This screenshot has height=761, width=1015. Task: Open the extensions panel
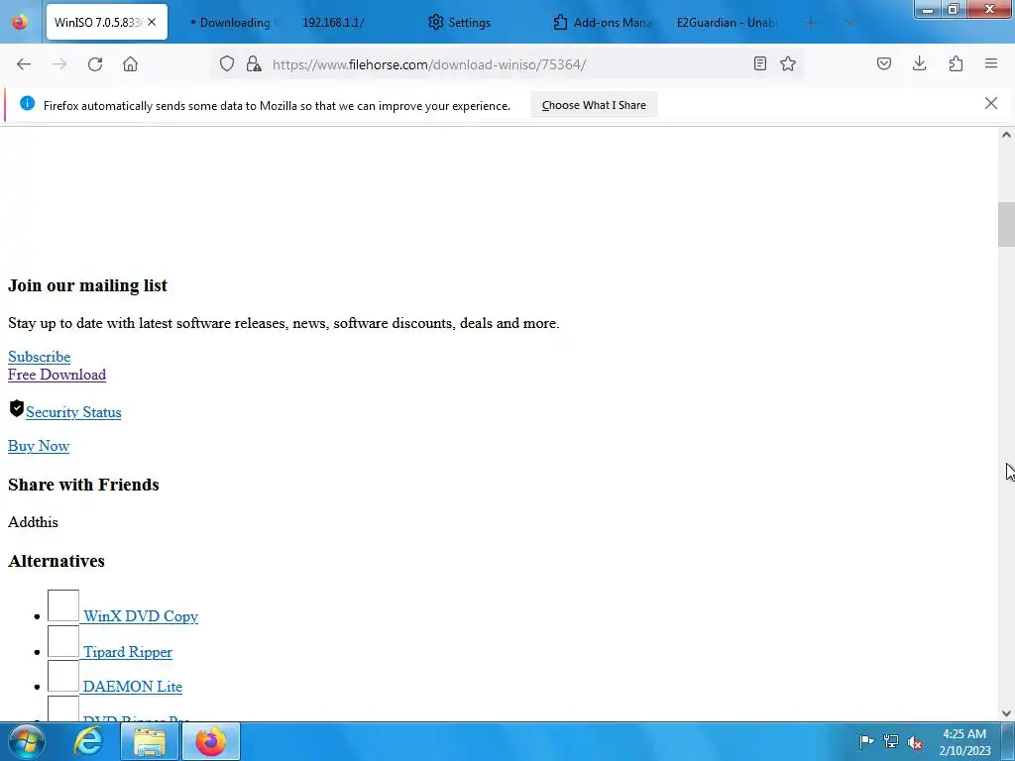pos(956,63)
